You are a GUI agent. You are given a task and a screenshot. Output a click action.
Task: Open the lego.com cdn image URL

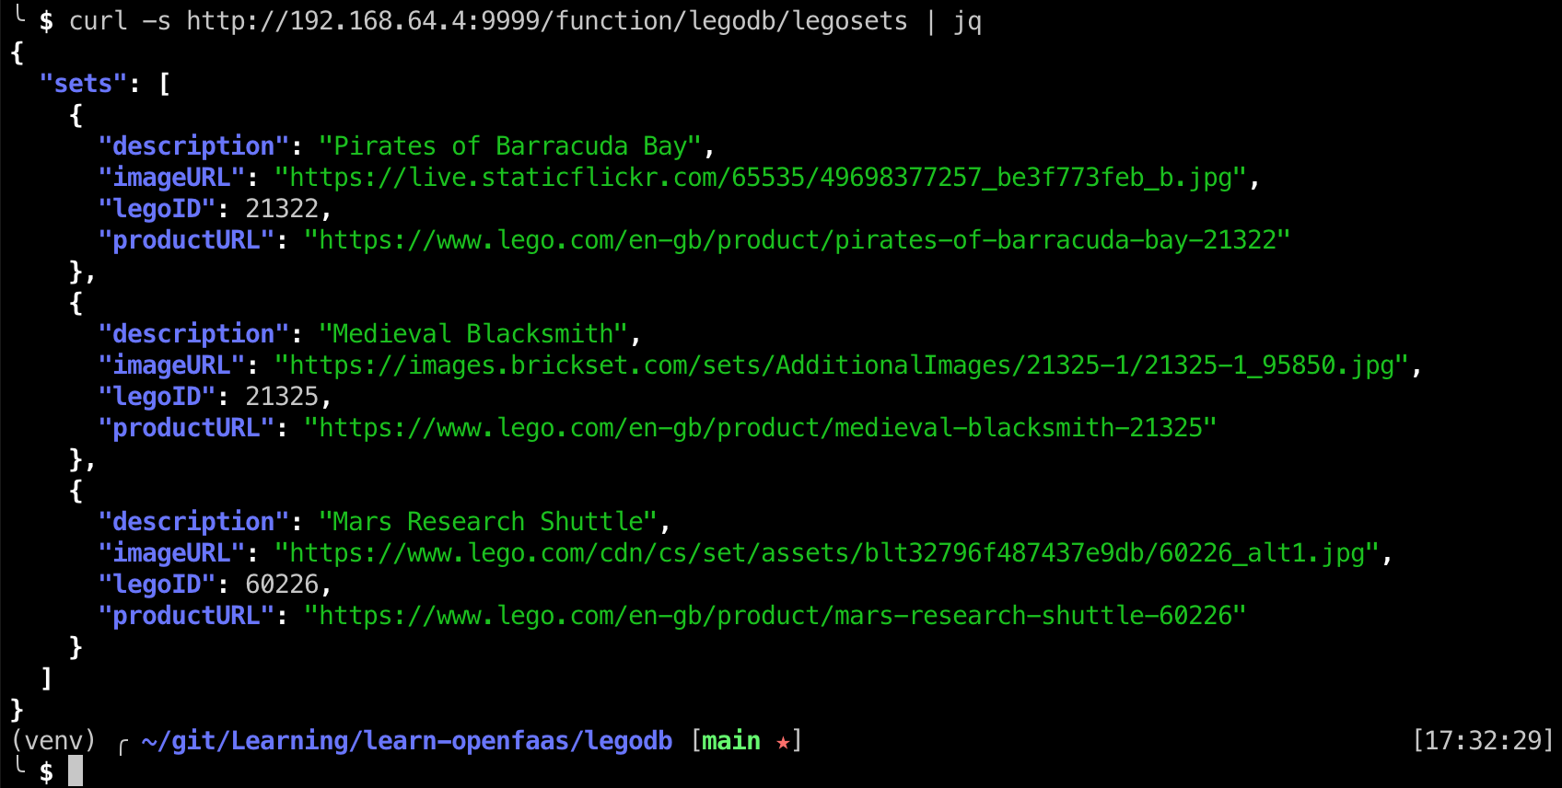827,553
